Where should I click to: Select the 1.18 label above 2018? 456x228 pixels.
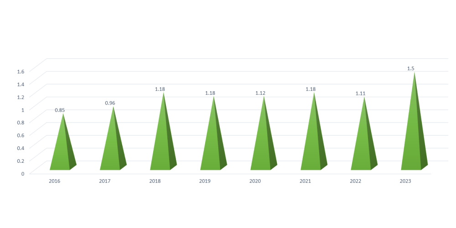click(x=160, y=89)
